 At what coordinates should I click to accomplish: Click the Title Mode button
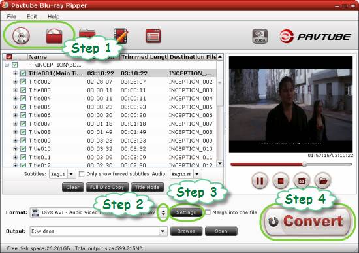pos(147,187)
